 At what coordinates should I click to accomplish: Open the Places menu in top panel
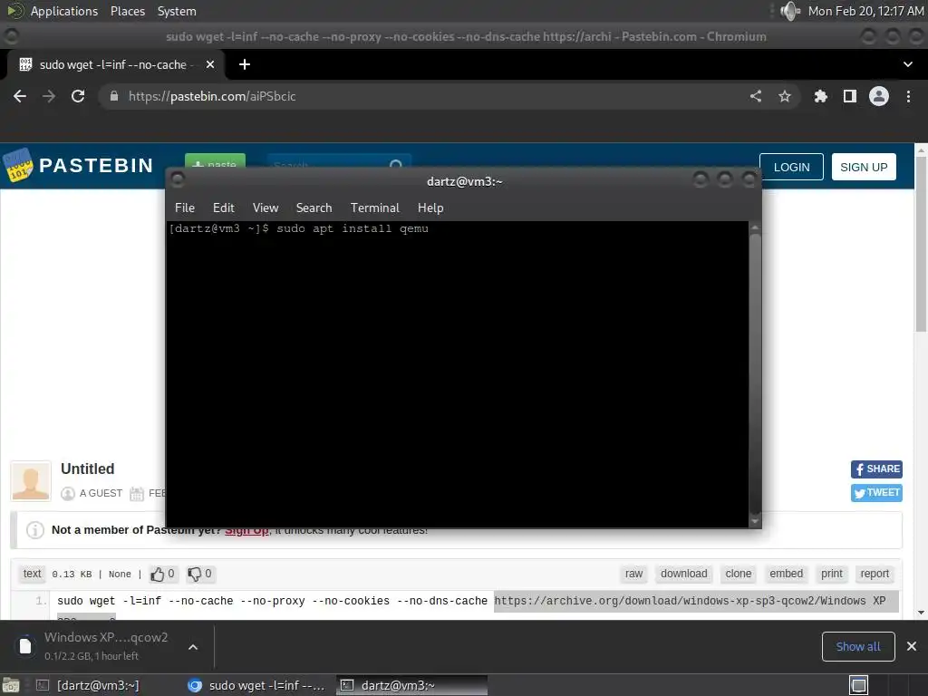128,11
